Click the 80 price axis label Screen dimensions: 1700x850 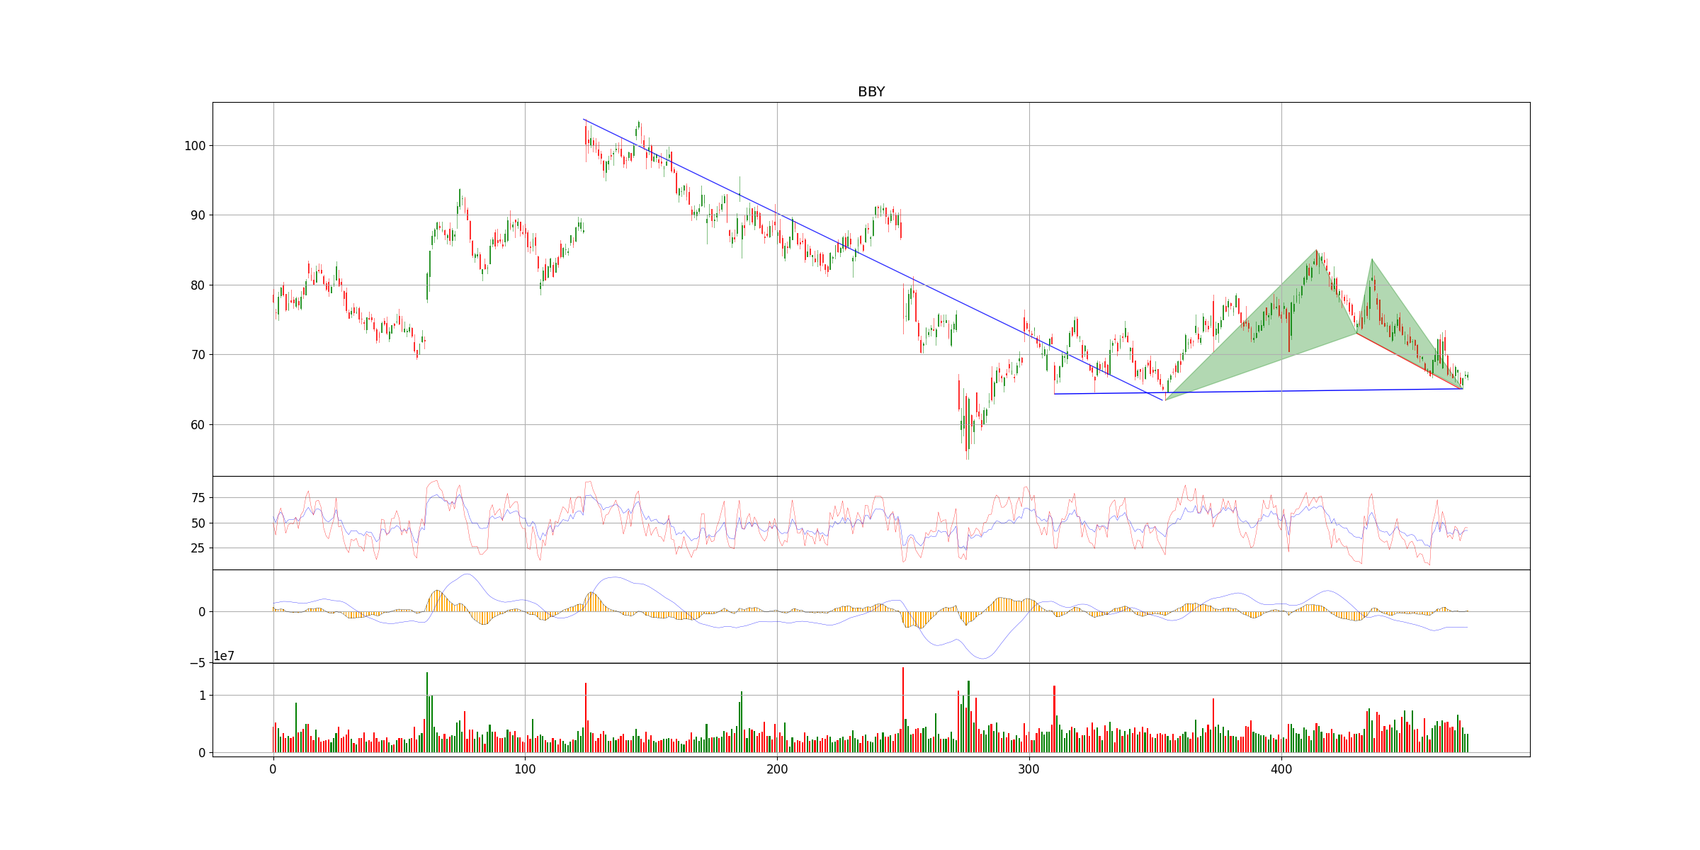pos(198,285)
